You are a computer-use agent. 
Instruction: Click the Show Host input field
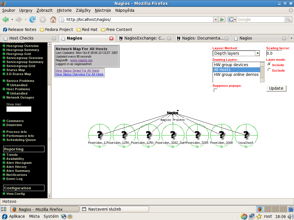[x=19, y=109]
